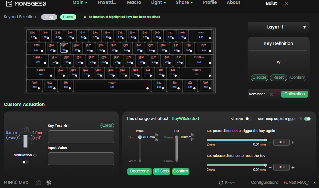The image size is (319, 188).
Task: Click the USB connection icon
Action: tap(48, 182)
